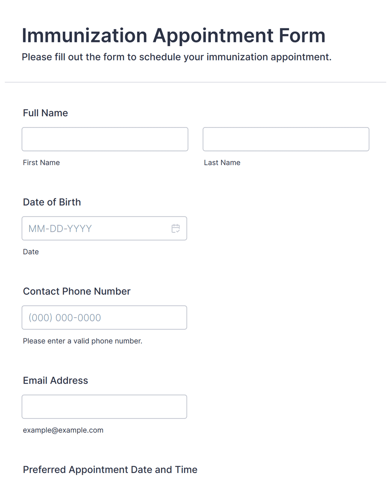
Task: Click the First Name sublabel
Action: [41, 162]
